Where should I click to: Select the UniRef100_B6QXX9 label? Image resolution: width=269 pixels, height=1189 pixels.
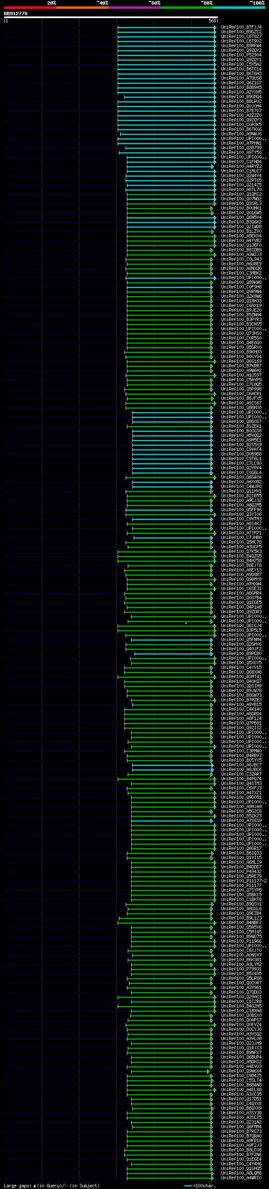[241, 1107]
